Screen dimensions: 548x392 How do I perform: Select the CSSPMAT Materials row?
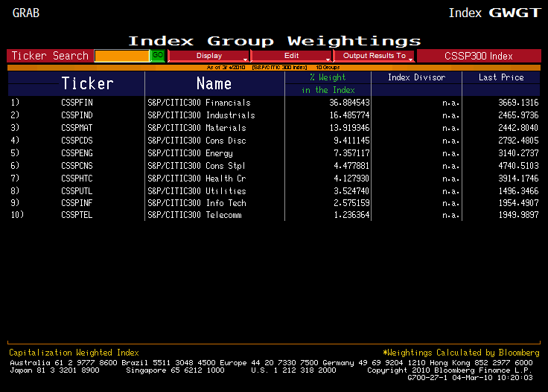[77, 128]
